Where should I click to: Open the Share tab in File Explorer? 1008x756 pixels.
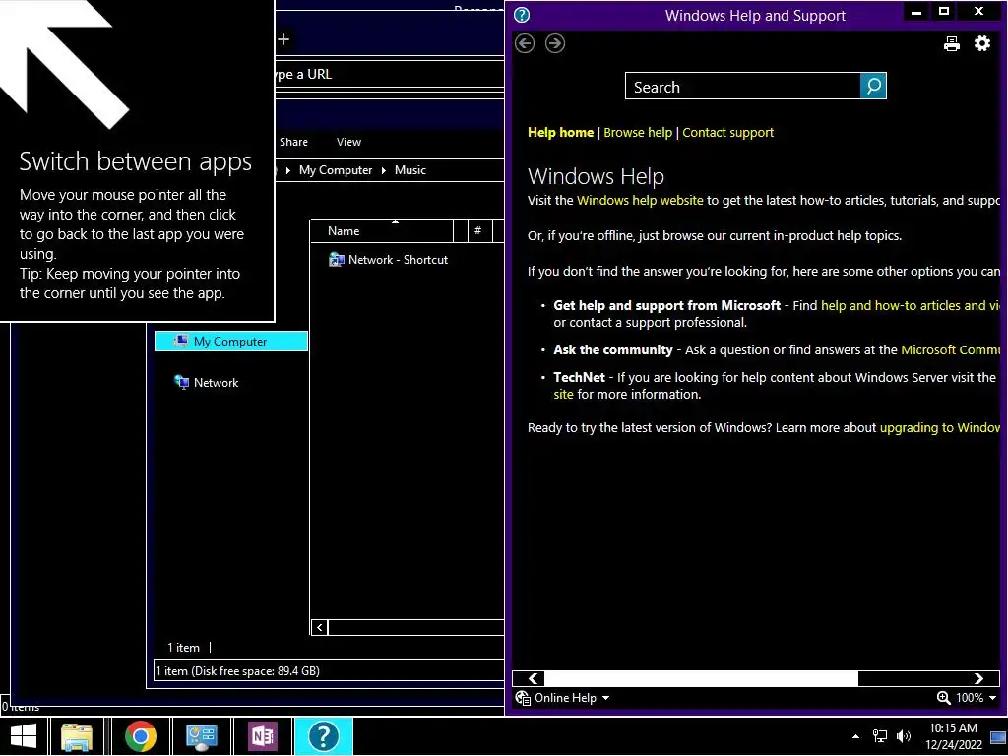(x=293, y=142)
